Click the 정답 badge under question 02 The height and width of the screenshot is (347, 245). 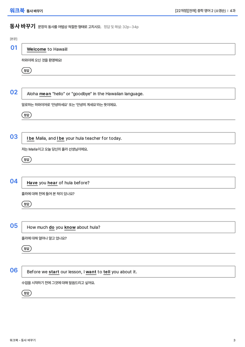point(26,115)
